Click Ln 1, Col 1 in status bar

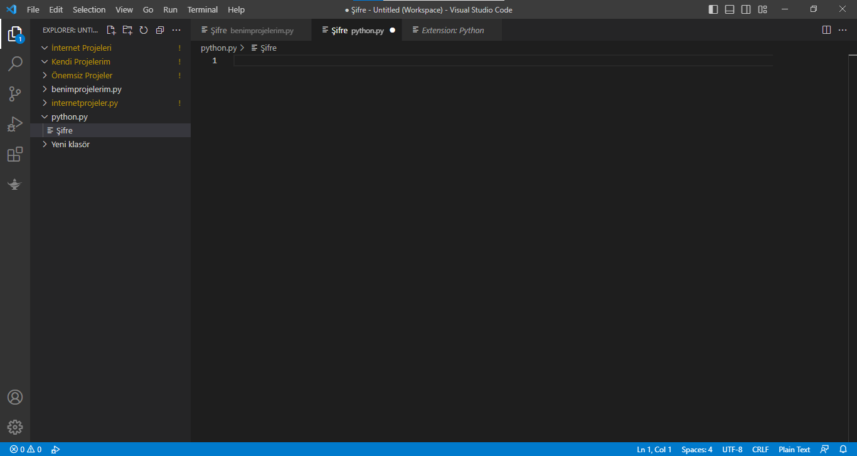(x=654, y=450)
